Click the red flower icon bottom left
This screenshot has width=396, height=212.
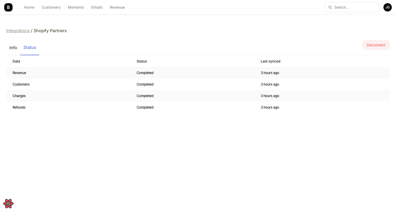8,203
